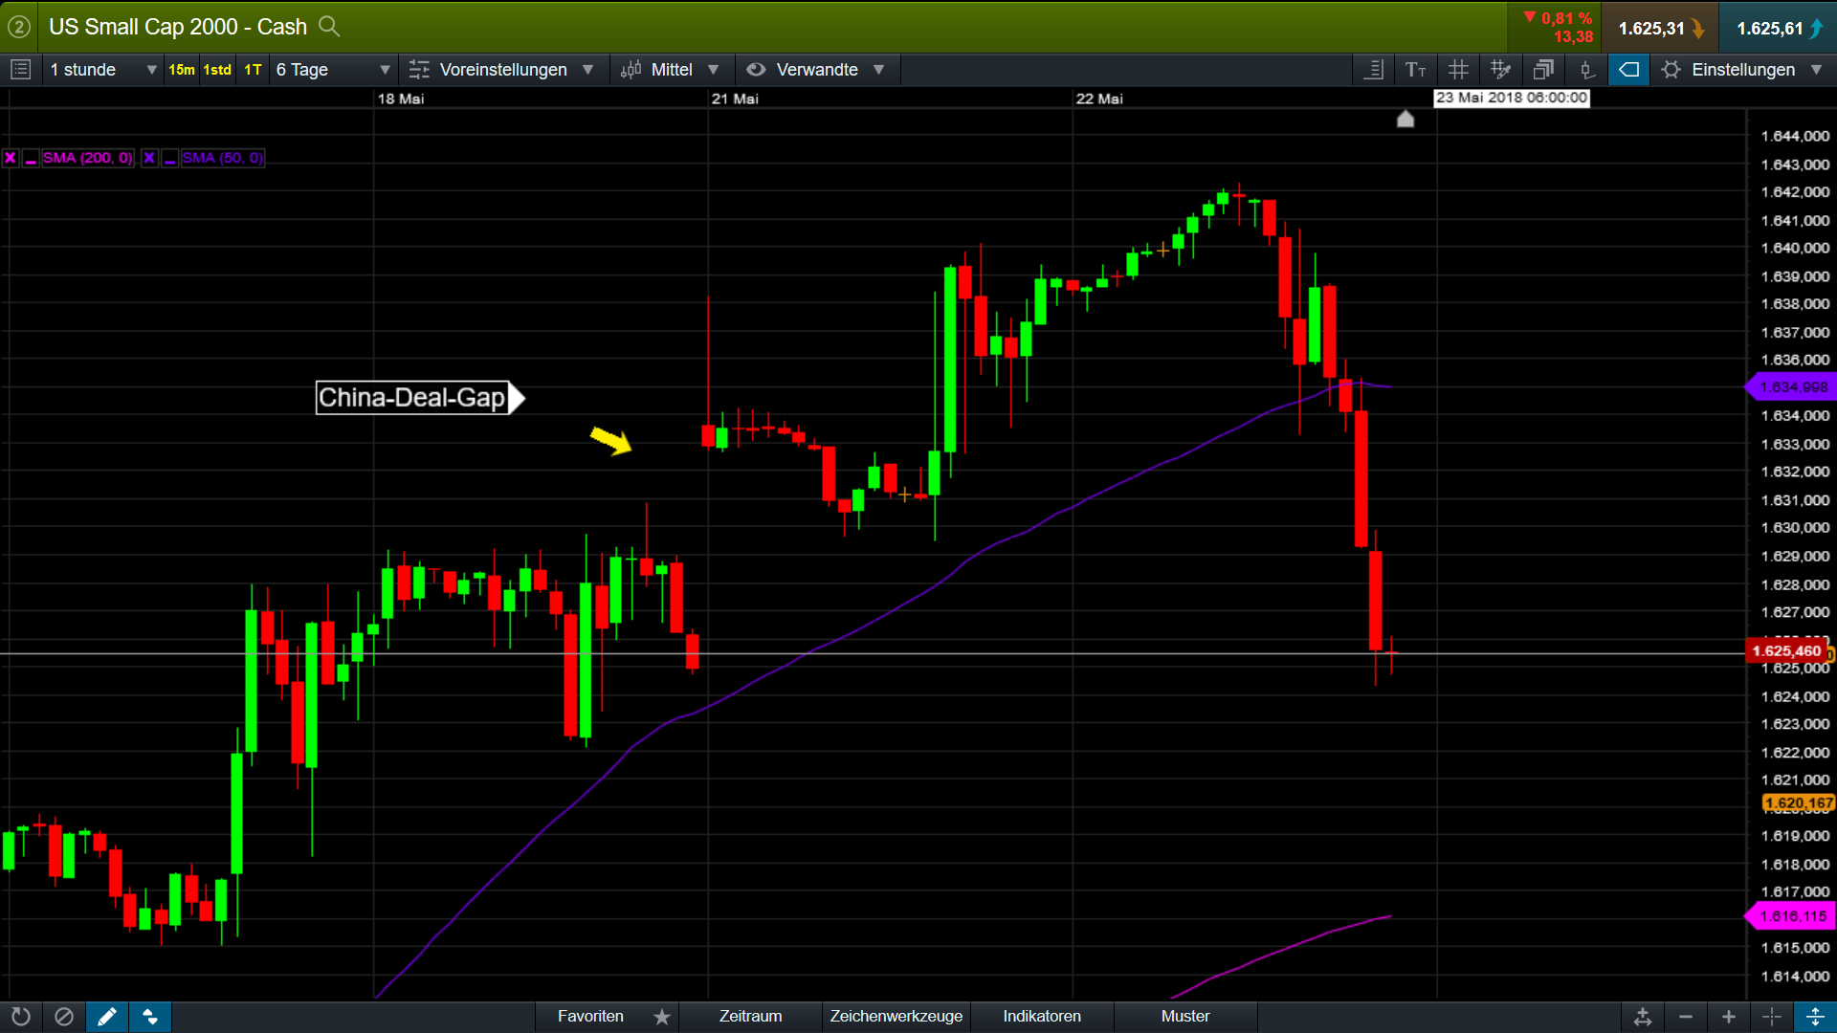Click the reset chart circular arrow icon
Image resolution: width=1837 pixels, height=1033 pixels.
(x=21, y=1017)
